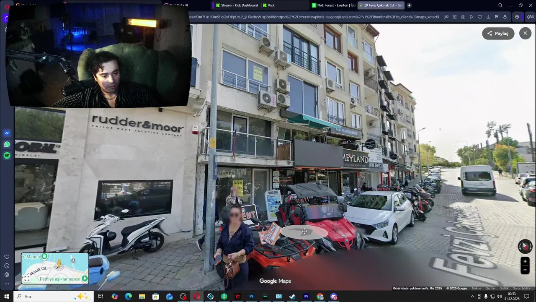Screen dimensions: 536x302
Task: Open the Gizlilik footer link
Action: coord(504,289)
